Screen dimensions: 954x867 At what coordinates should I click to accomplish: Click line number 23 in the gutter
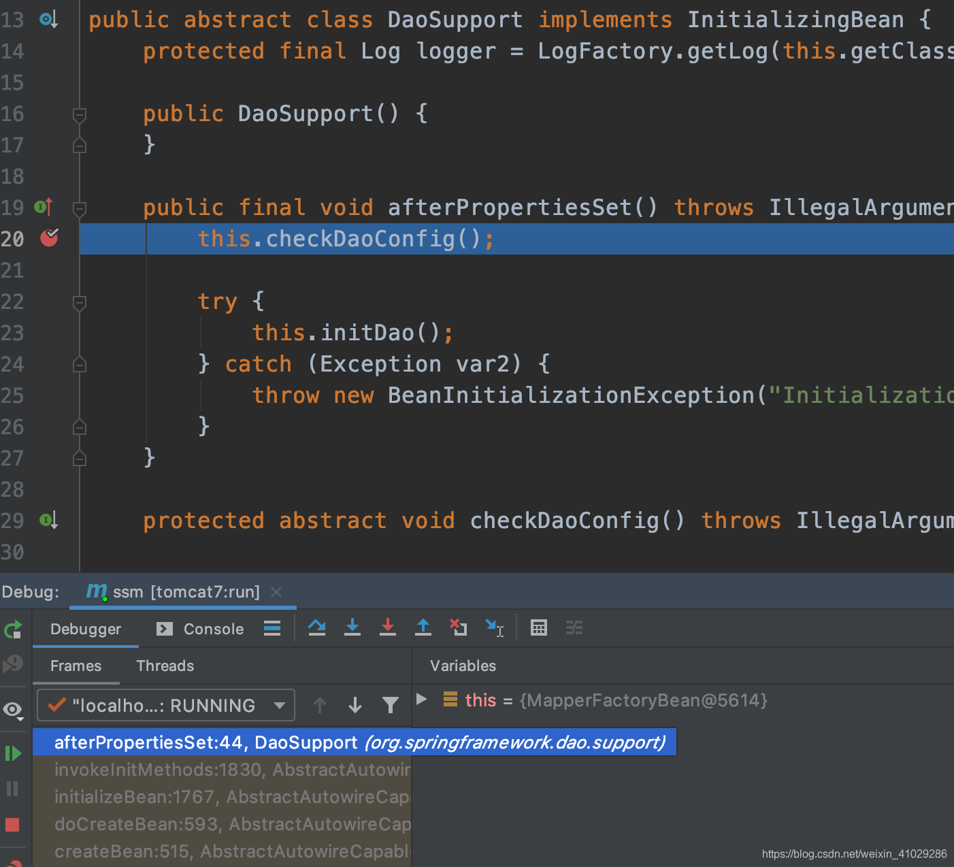[x=12, y=333]
